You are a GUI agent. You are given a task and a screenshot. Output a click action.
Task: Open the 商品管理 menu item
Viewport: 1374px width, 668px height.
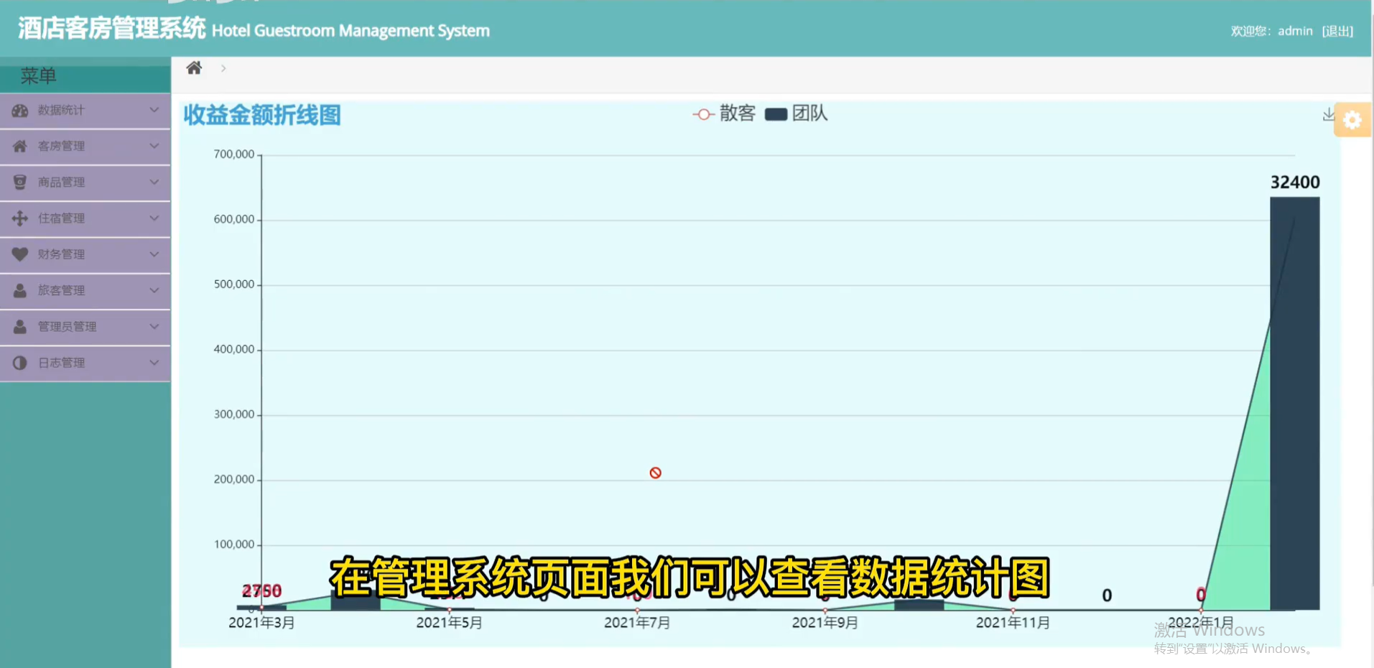click(x=85, y=182)
